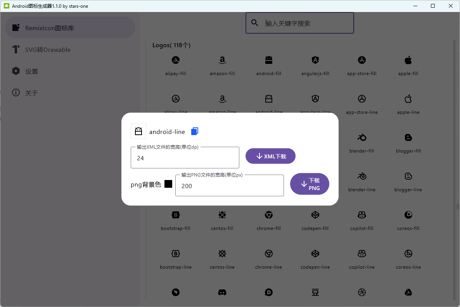The height and width of the screenshot is (307, 460).
Task: Select the Douban logo icon
Action: pos(315,292)
